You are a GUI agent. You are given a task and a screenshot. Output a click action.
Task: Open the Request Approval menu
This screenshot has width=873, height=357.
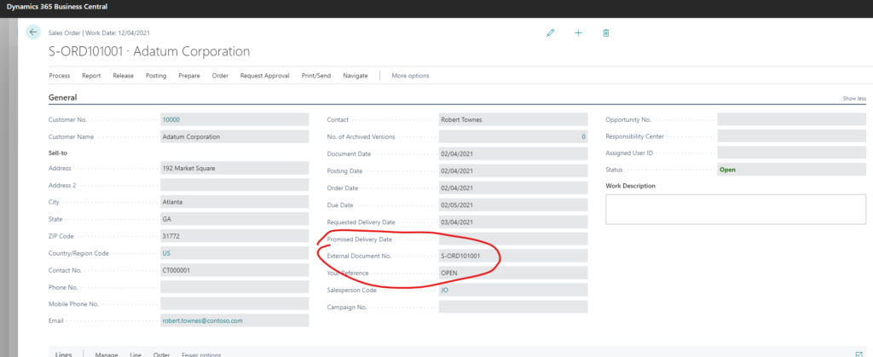(x=265, y=76)
